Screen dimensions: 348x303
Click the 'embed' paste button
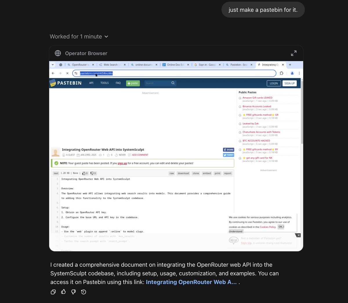tap(207, 173)
